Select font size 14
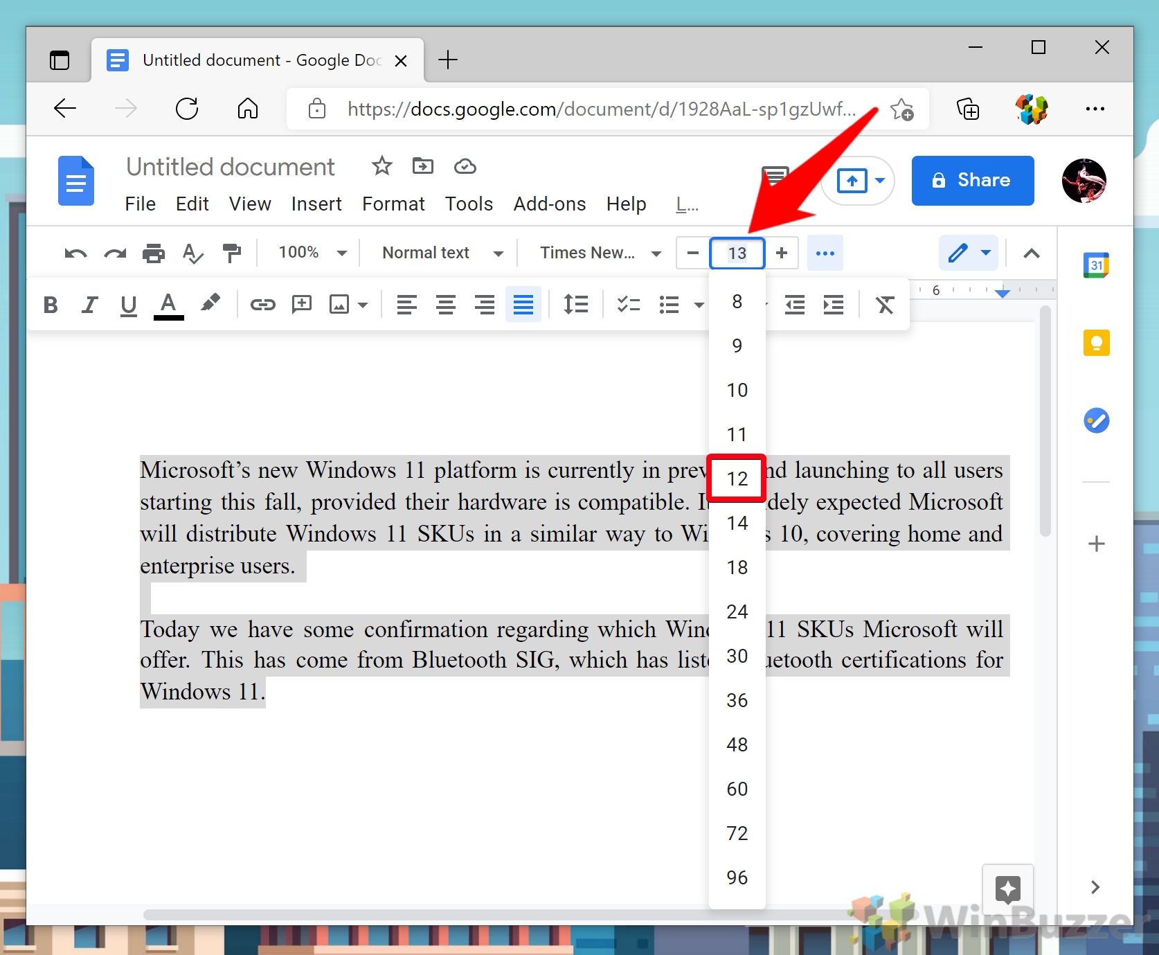This screenshot has width=1159, height=955. coord(737,523)
